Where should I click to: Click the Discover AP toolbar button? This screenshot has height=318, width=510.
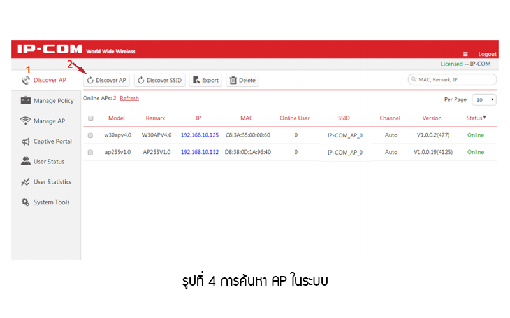(x=106, y=80)
